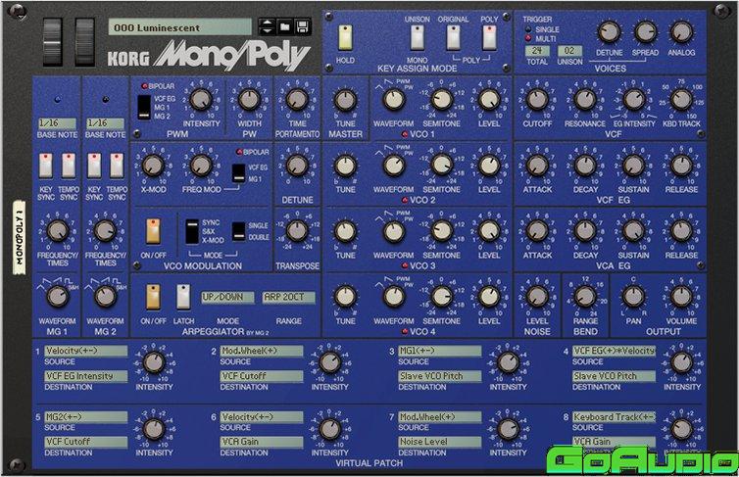This screenshot has width=739, height=477.
Task: Open patch 2 DESTINATION dropdown VCF Cutoff
Action: pos(262,376)
